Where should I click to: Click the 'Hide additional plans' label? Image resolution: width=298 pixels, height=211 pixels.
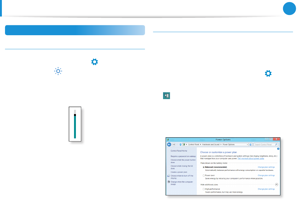209,185
